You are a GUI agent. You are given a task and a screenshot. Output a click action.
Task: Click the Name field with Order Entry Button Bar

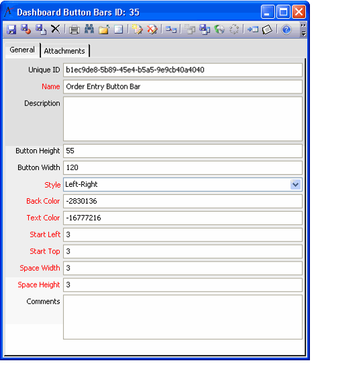click(x=183, y=87)
